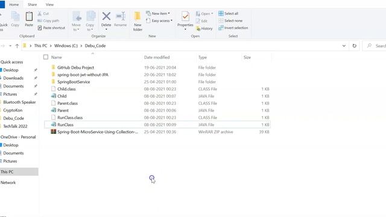
Task: Create a New folder from the ribbon
Action: coord(138,22)
